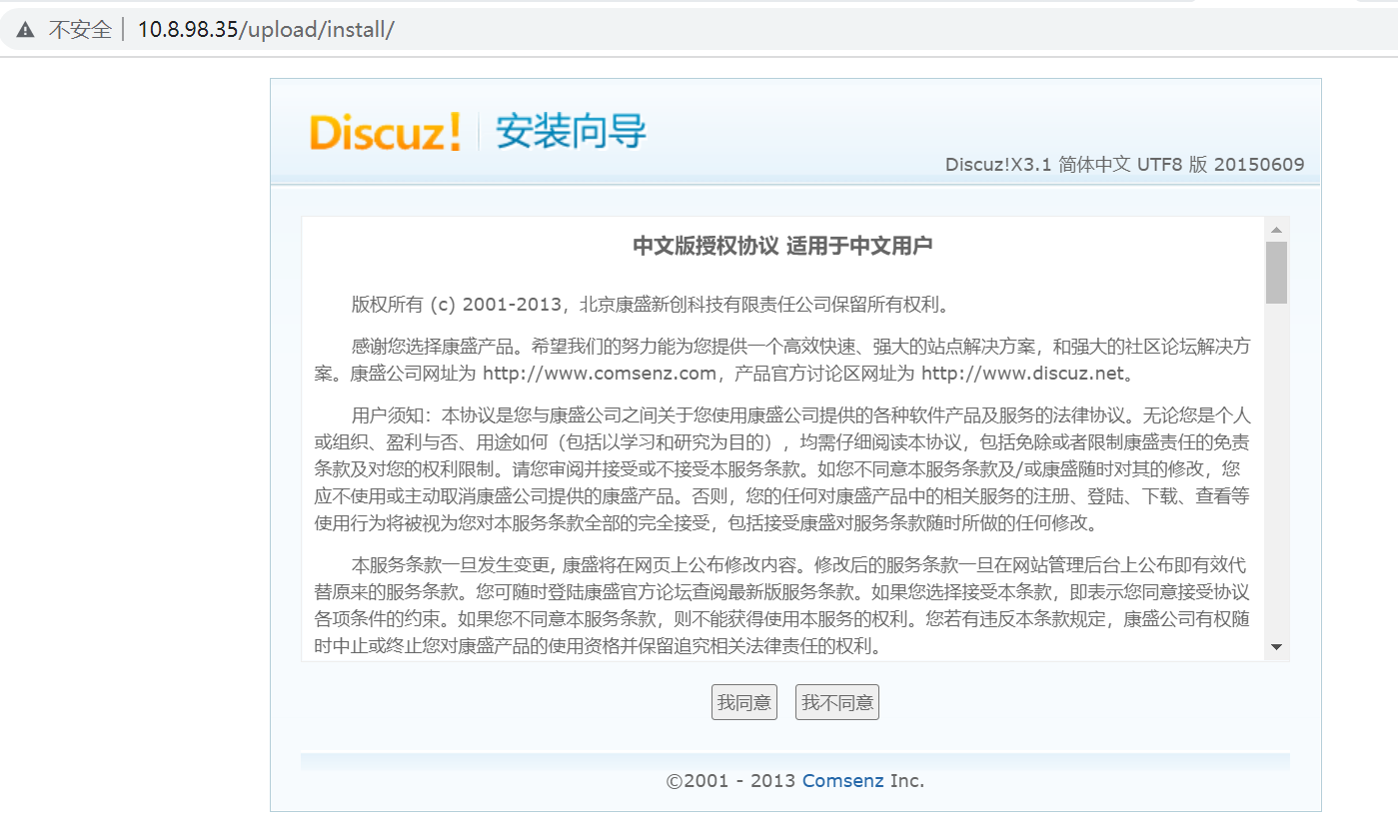The width and height of the screenshot is (1398, 827).
Task: Click the address bar URL 10.8.98.35/upload/install/
Action: click(266, 30)
